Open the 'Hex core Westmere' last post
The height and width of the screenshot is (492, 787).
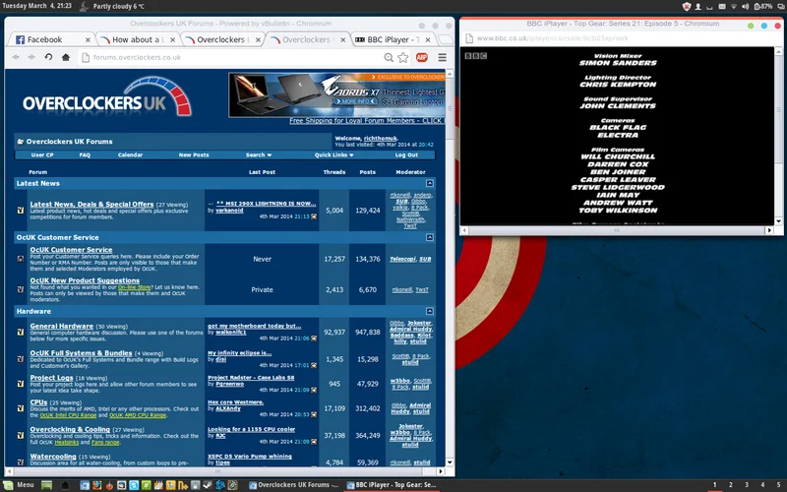[235, 402]
